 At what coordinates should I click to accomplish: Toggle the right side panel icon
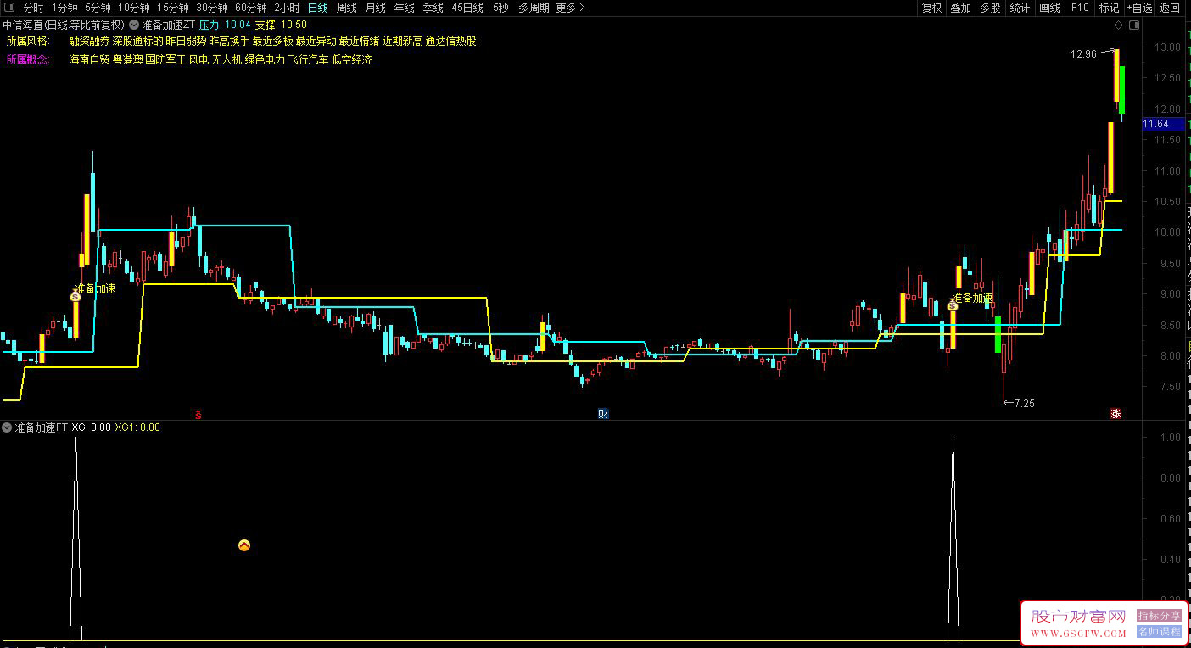[1132, 25]
